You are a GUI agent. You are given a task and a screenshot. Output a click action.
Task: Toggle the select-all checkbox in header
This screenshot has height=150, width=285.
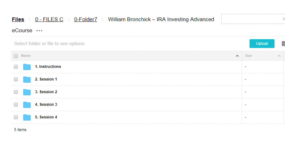(16, 56)
